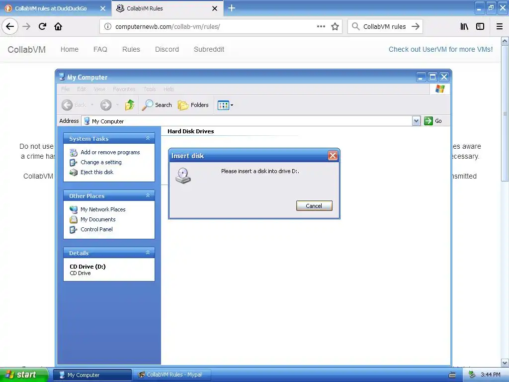The width and height of the screenshot is (509, 382).
Task: Open the Home nav link
Action: [70, 49]
